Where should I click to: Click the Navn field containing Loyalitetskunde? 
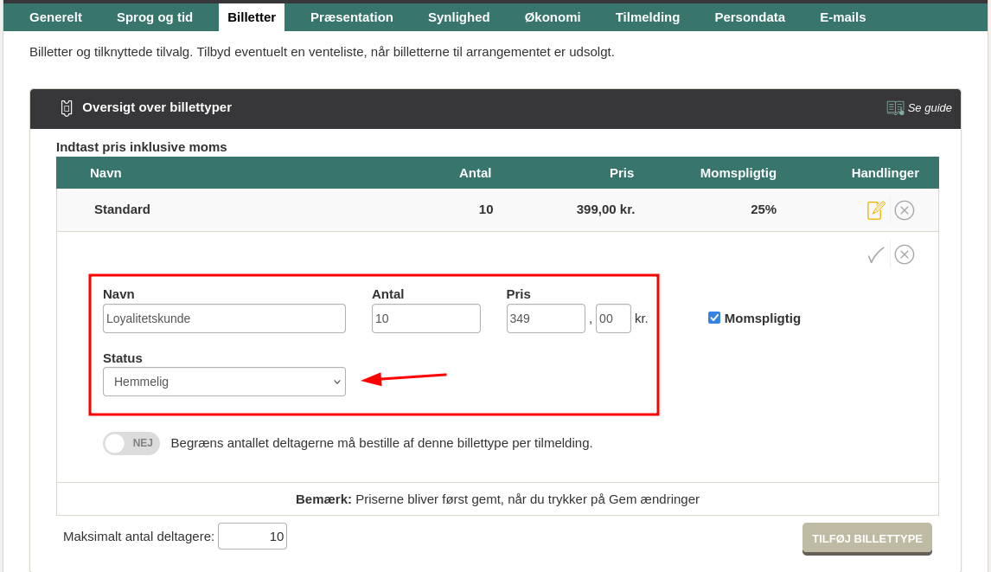click(x=224, y=318)
